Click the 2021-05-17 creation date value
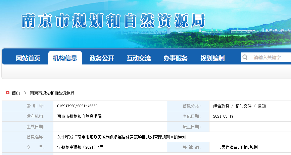The image size is (291, 155). (223, 116)
